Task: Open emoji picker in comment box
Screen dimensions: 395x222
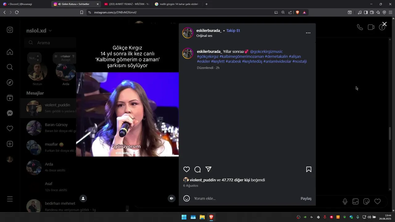Action: pos(187,198)
